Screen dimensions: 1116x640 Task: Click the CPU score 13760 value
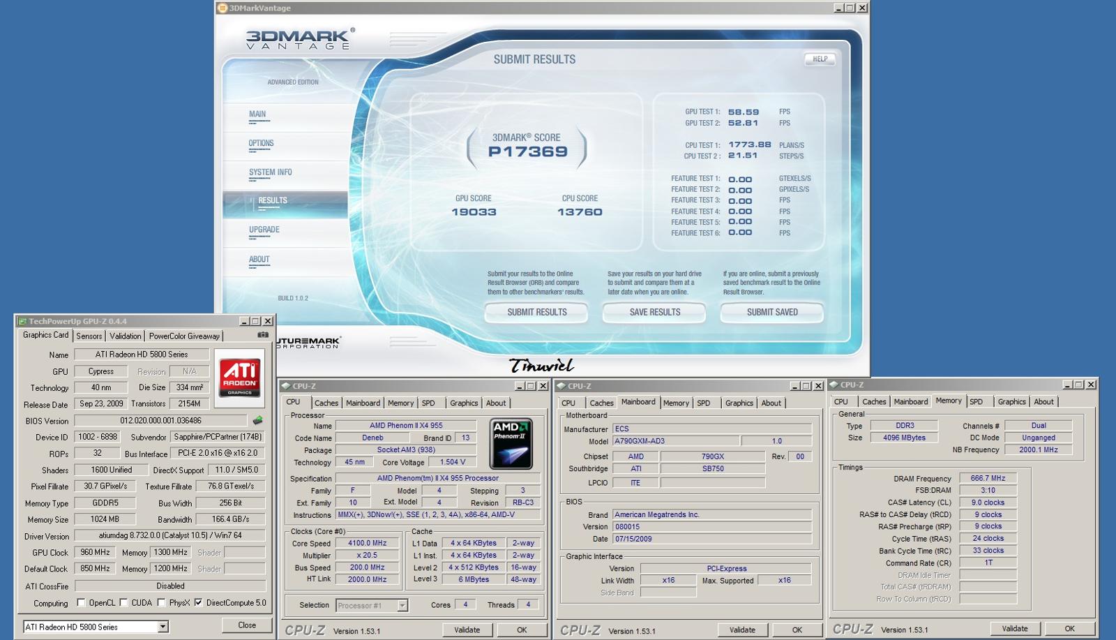click(x=580, y=211)
